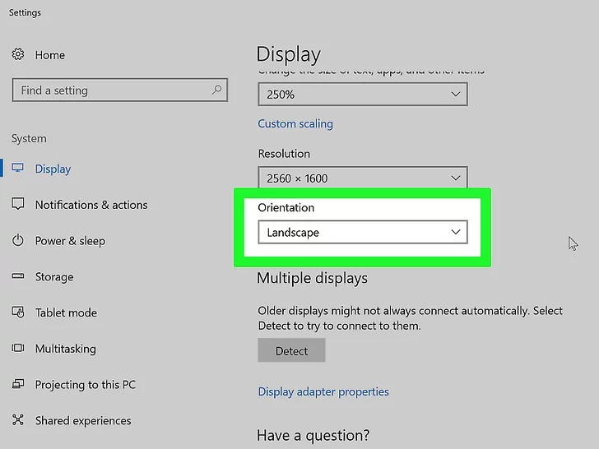Image resolution: width=599 pixels, height=449 pixels.
Task: Open the 250% scaling dropdown
Action: pyautogui.click(x=362, y=95)
